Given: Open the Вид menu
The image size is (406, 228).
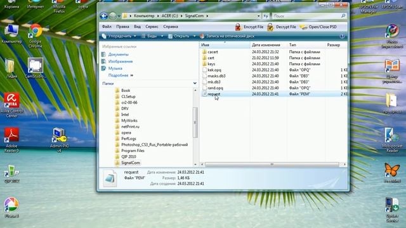Looking at the screenshot, I should tap(137, 27).
